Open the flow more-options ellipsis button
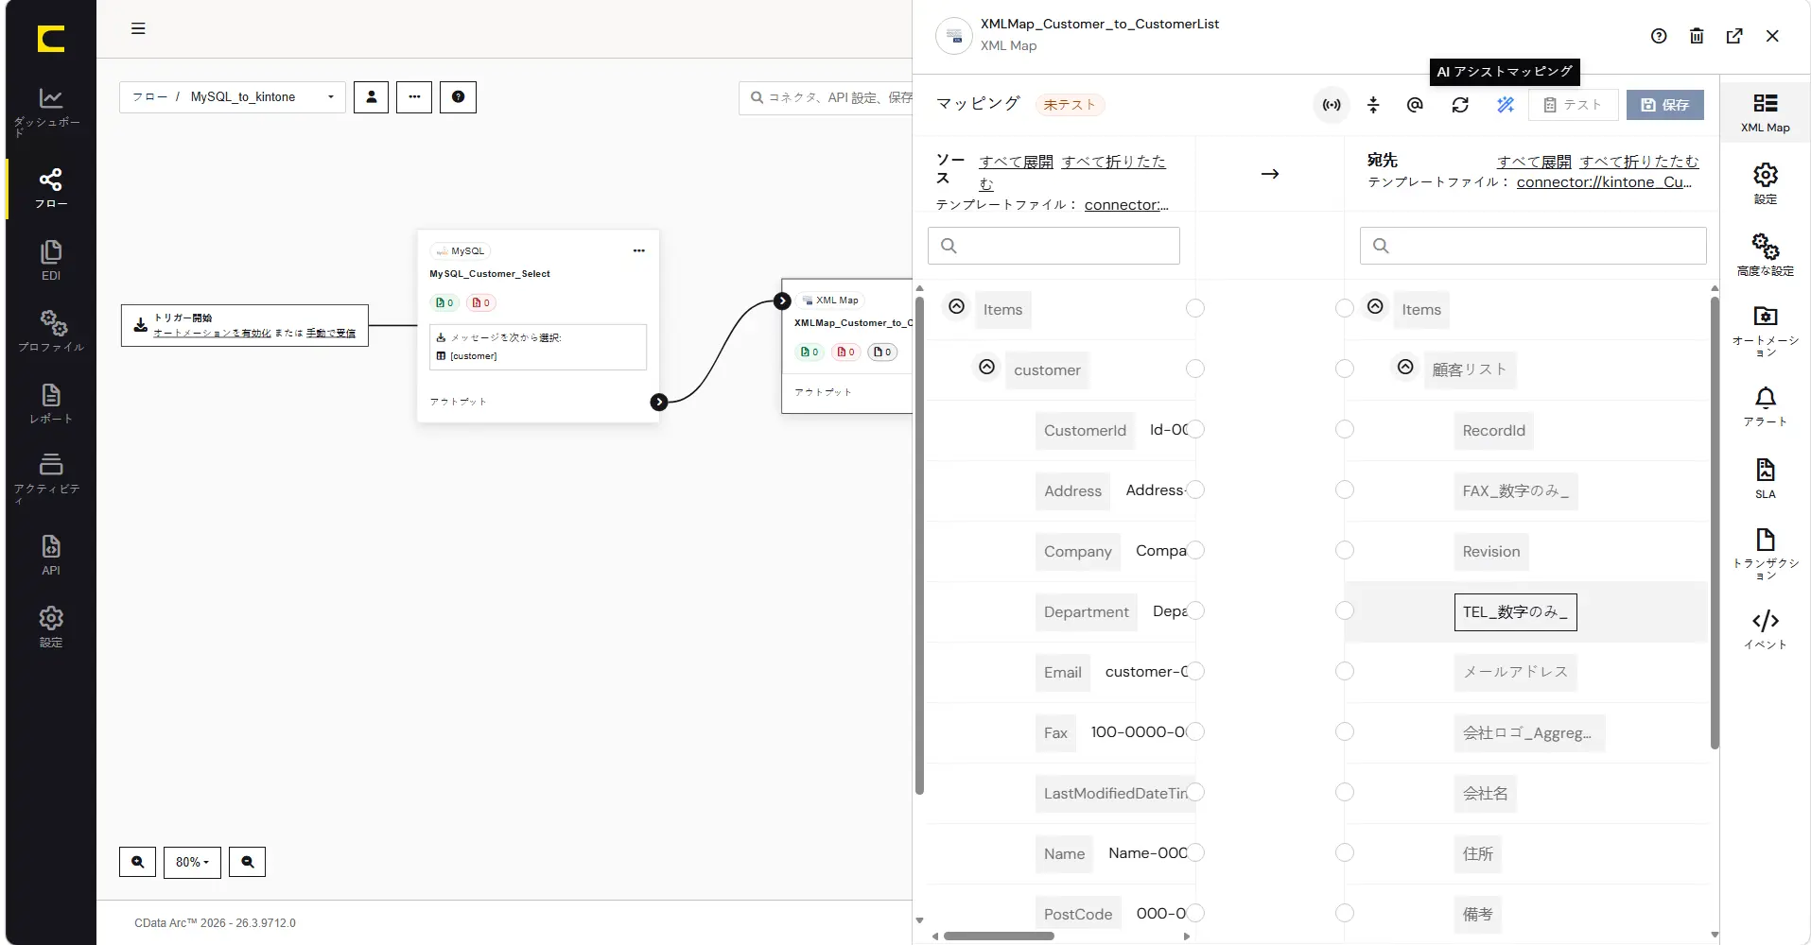1811x945 pixels. tap(414, 97)
